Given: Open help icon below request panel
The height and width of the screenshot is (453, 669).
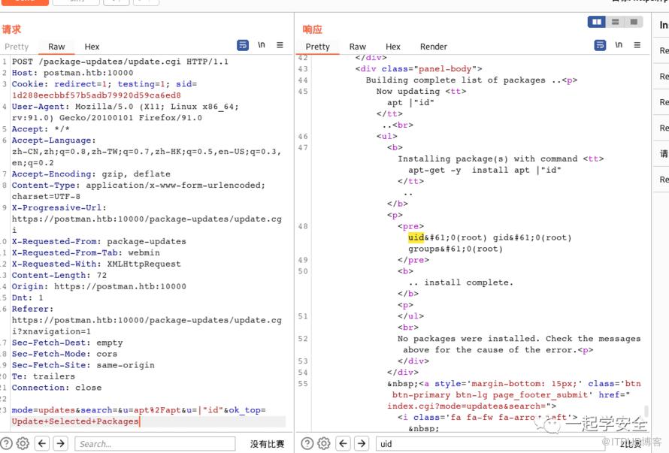Looking at the screenshot, I should [7, 444].
